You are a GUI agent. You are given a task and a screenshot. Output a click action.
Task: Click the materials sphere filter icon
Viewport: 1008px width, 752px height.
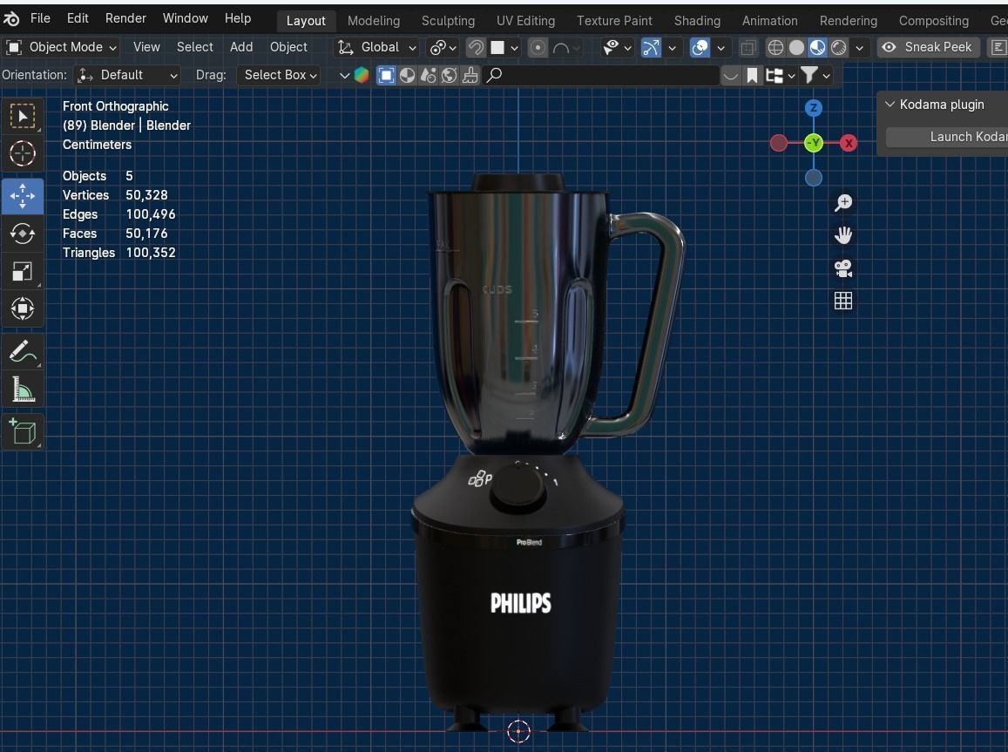pyautogui.click(x=407, y=75)
